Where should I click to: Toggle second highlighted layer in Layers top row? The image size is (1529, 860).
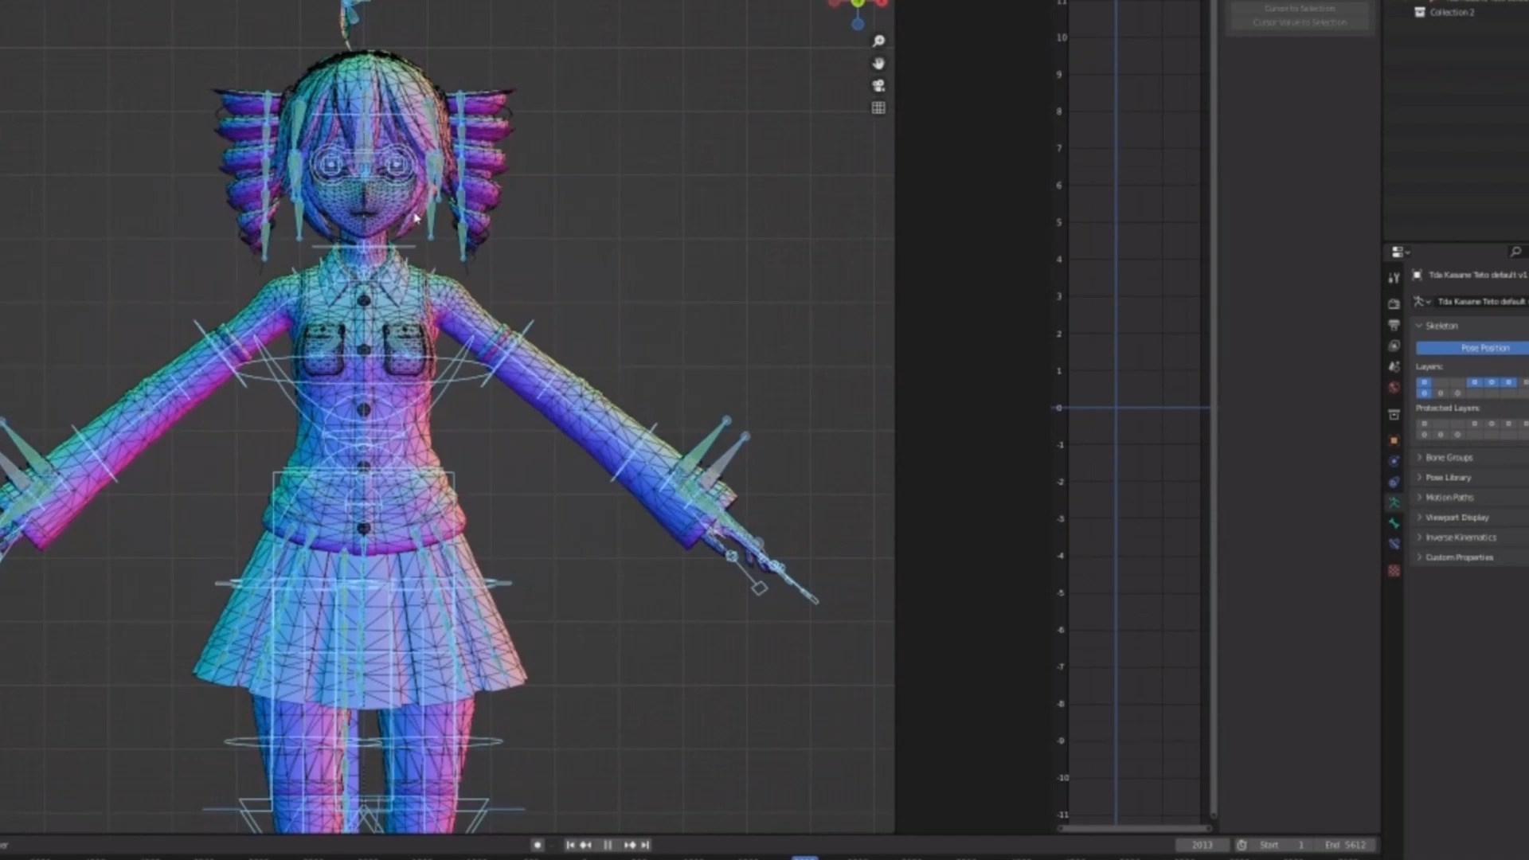click(x=1474, y=382)
